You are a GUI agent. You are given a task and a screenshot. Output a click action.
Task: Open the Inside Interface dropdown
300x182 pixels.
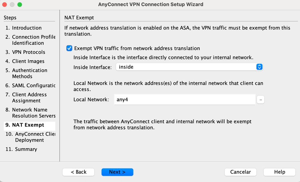[189, 67]
